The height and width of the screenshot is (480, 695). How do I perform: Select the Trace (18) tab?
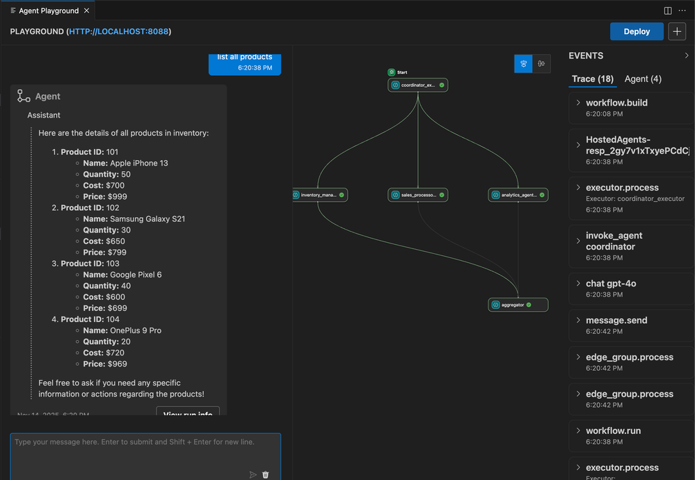pos(593,79)
